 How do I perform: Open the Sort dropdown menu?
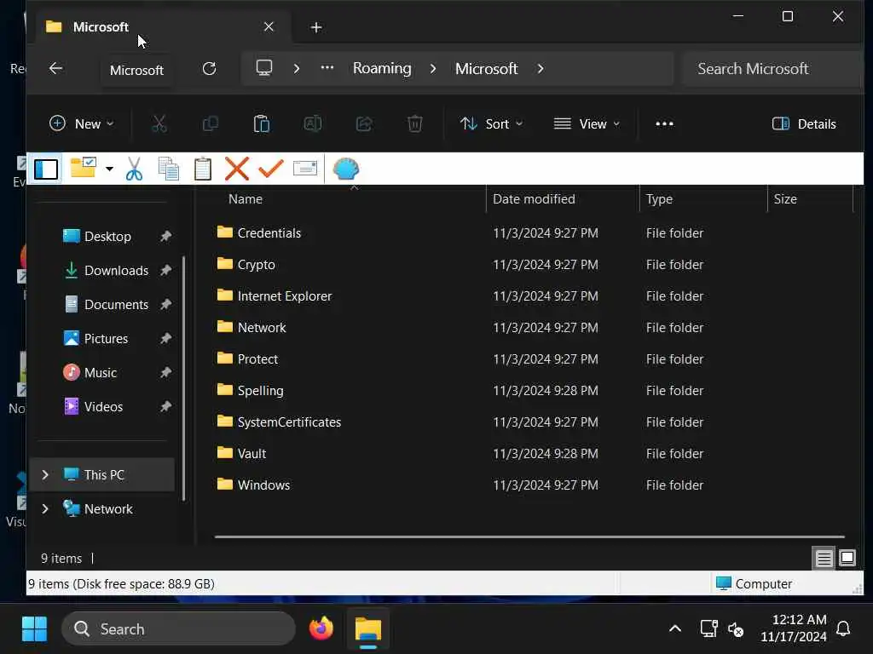click(x=492, y=123)
